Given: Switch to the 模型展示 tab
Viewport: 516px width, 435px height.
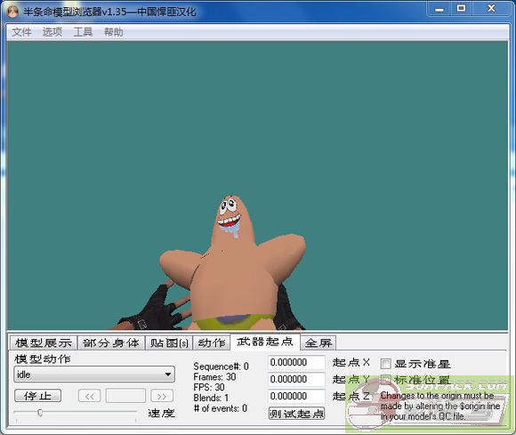Looking at the screenshot, I should tap(43, 342).
